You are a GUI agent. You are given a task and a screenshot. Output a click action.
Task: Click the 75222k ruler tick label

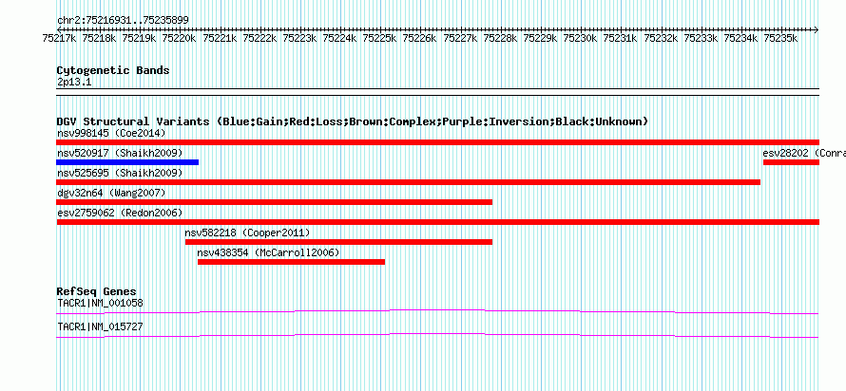click(x=260, y=38)
